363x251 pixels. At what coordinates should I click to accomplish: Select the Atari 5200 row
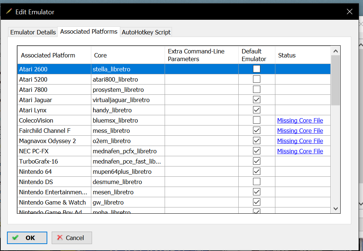[x=174, y=79]
